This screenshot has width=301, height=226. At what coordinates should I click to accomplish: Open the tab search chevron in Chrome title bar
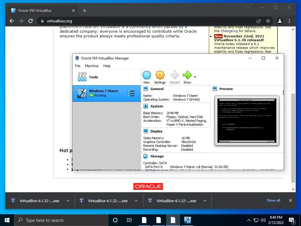click(x=248, y=7)
